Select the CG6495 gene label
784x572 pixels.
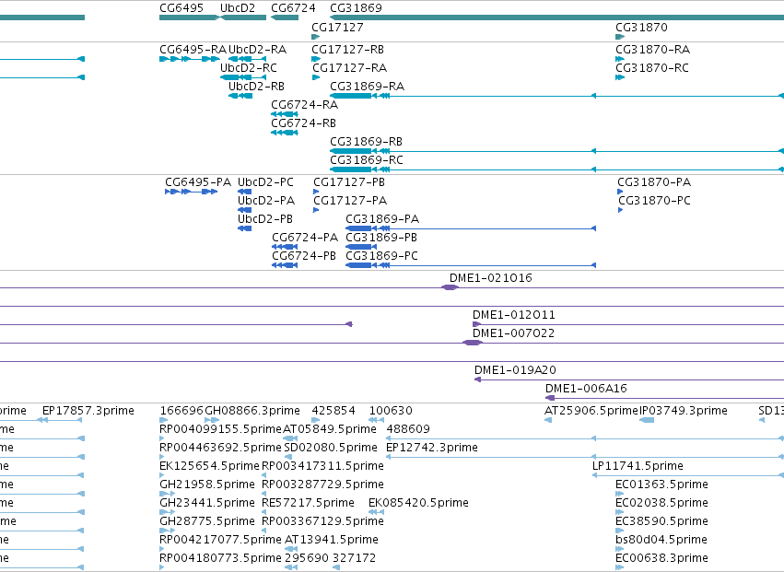click(x=181, y=8)
